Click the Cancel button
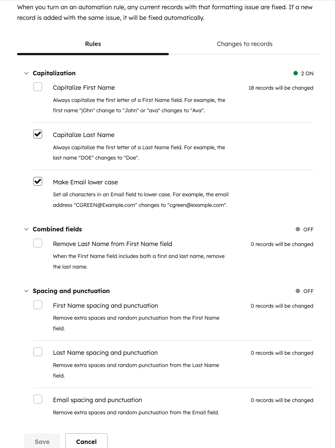Screen dimensions: 335x448 [86, 441]
